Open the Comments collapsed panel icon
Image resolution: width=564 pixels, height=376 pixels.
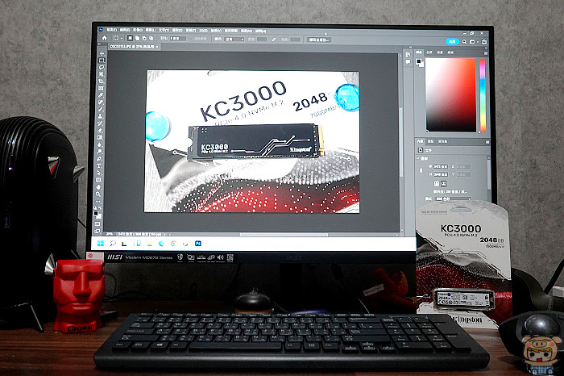pyautogui.click(x=408, y=62)
